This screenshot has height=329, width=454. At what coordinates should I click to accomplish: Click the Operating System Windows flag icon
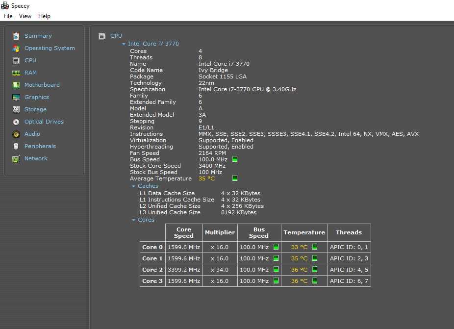tap(16, 49)
